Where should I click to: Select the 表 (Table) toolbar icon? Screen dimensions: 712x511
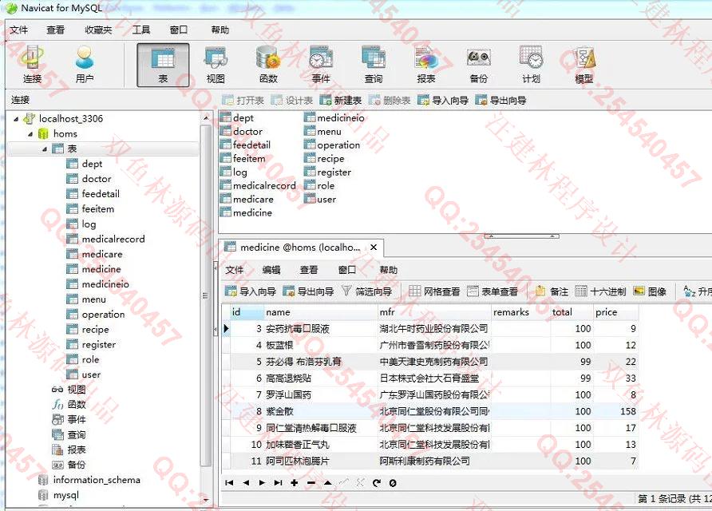coord(163,65)
